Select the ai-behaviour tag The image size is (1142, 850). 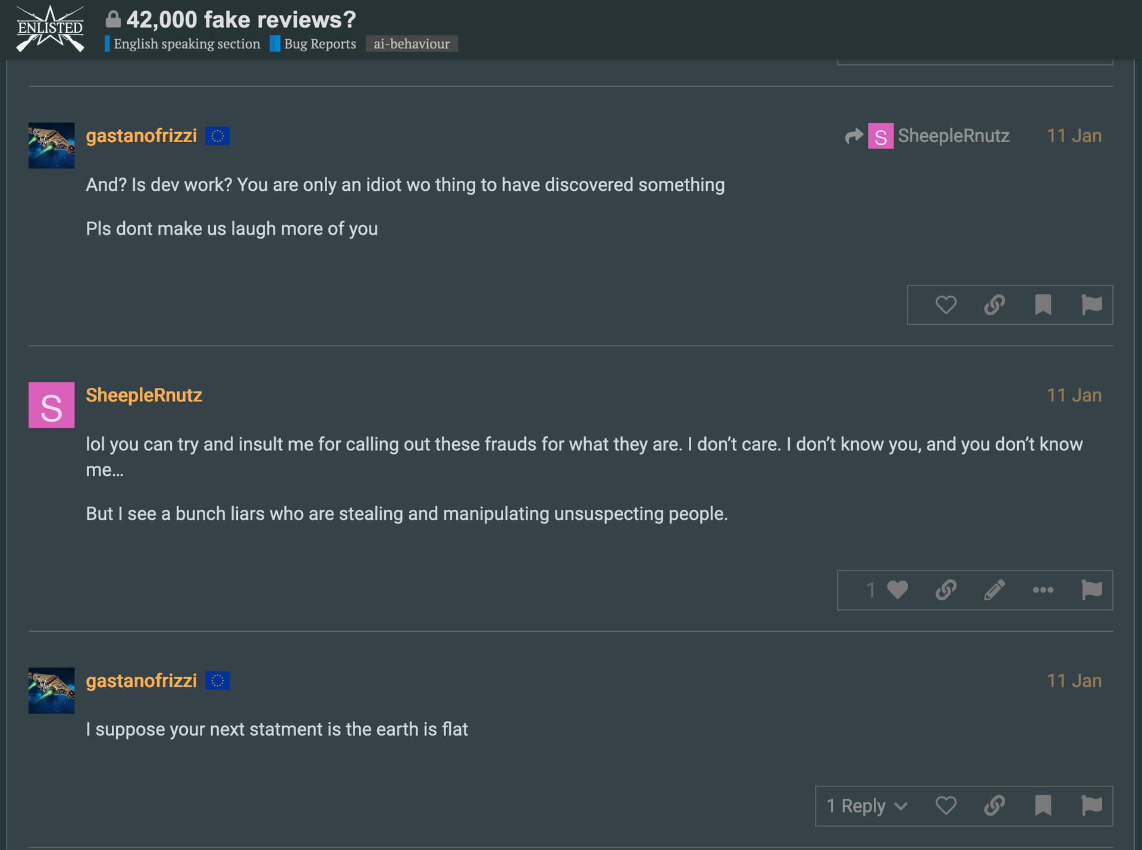(x=411, y=44)
